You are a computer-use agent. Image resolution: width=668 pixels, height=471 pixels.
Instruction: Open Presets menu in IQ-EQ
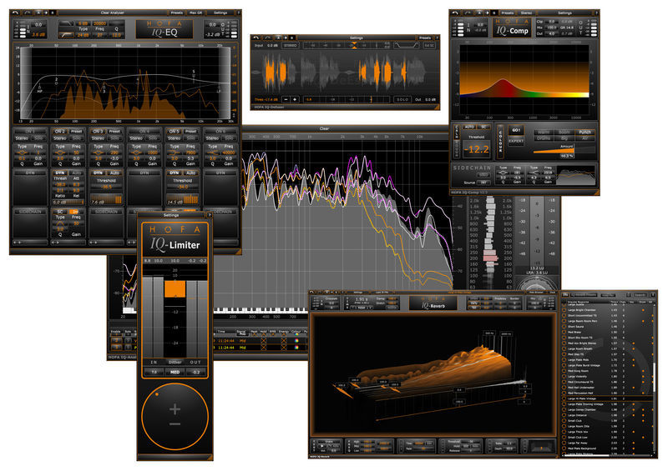pos(176,13)
